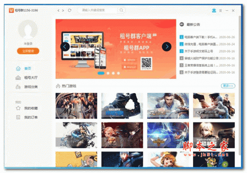Open the 首页 home page
This screenshot has width=247, height=173.
23,68
